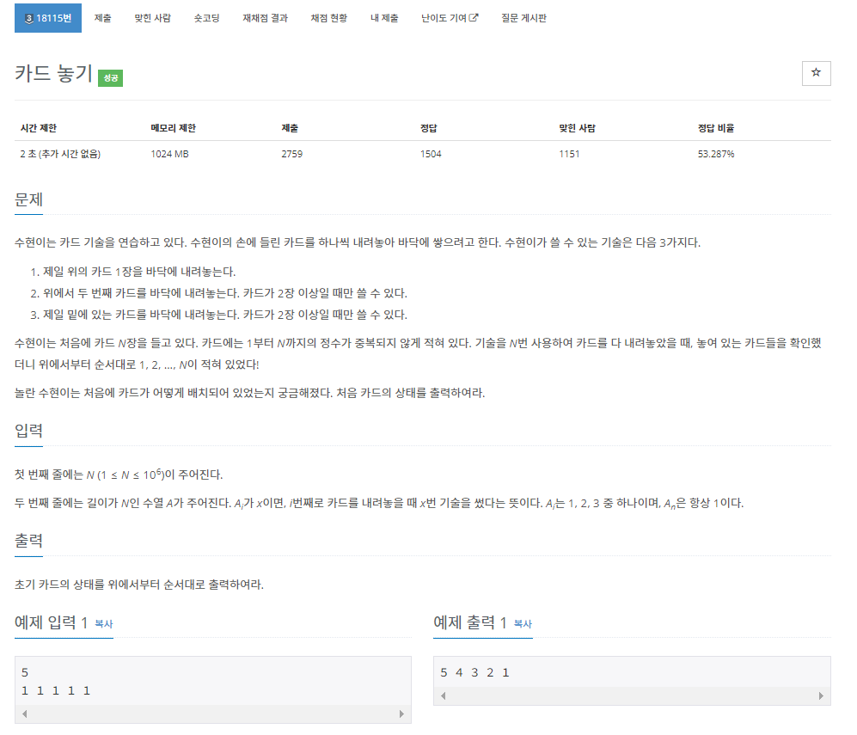This screenshot has width=857, height=735.
Task: Click the 시간 제한 column header
Action: coord(39,128)
